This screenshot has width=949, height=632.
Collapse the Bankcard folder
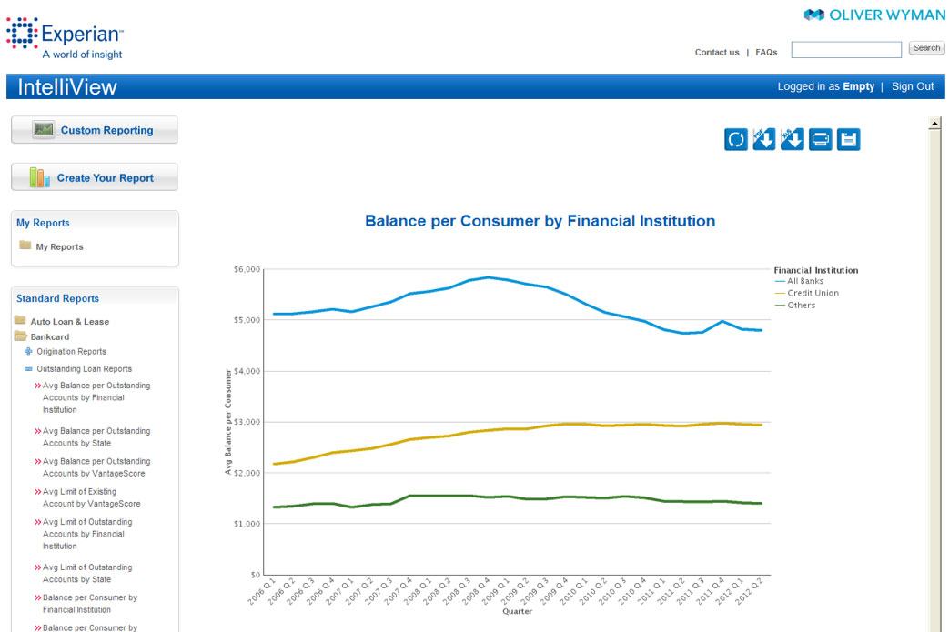49,336
